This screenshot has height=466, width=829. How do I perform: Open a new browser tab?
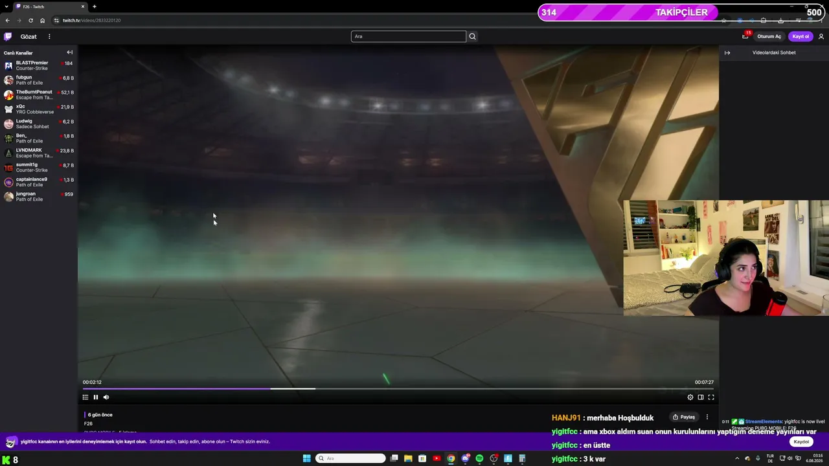(x=95, y=6)
